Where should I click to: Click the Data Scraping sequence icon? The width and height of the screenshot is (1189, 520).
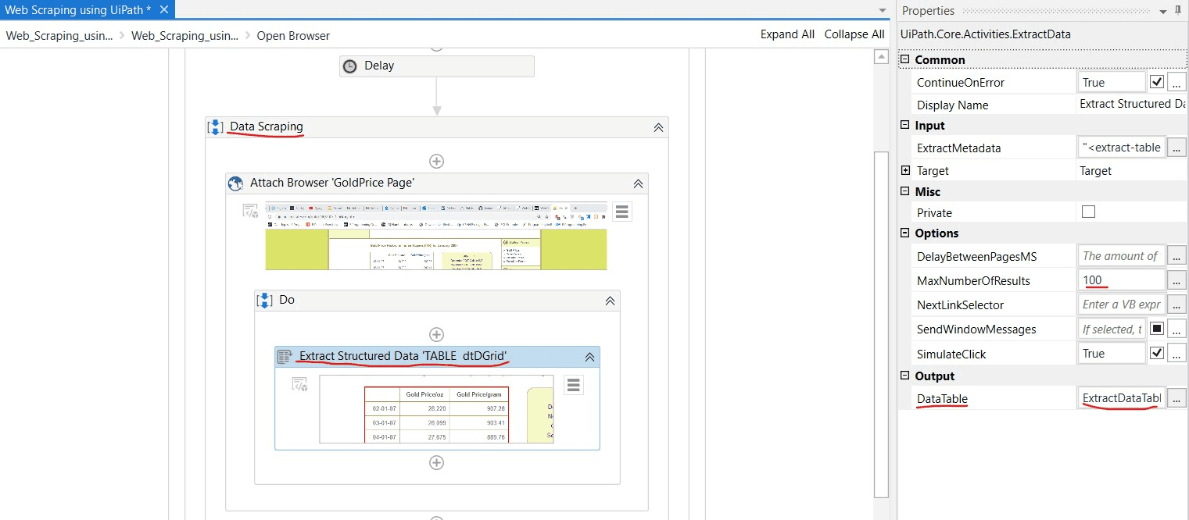coord(215,126)
